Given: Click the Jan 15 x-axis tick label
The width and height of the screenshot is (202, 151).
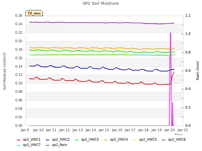Looking at the screenshot, I should point(104,130).
